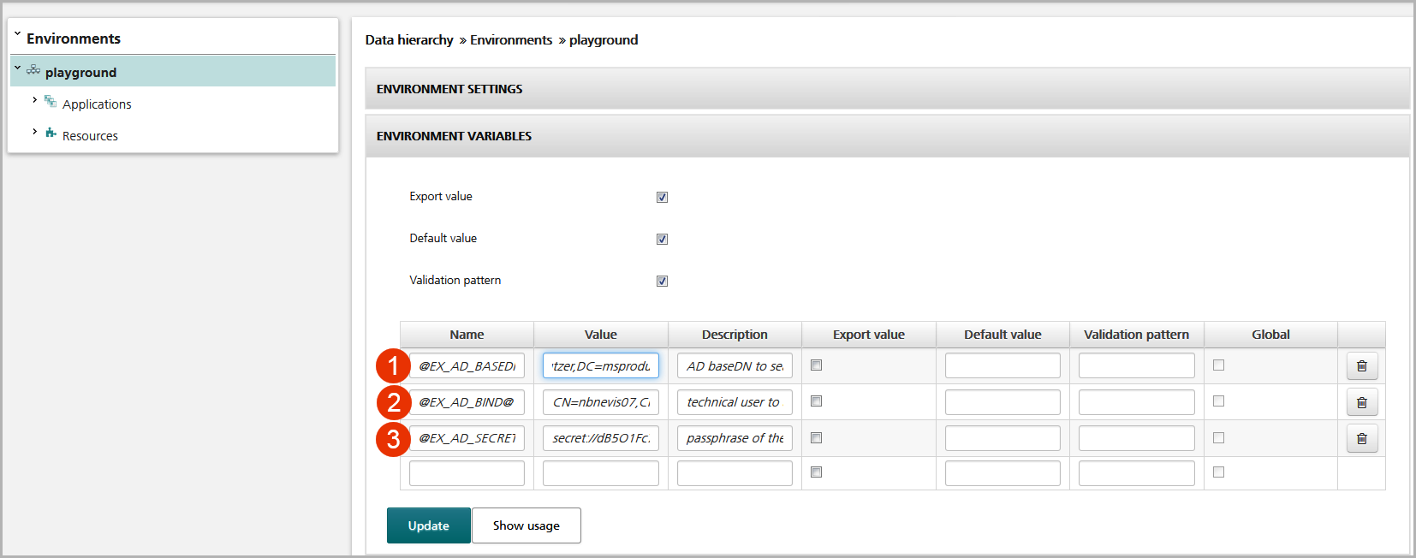This screenshot has height=558, width=1416.
Task: Go to Data hierarchy in the breadcrumb
Action: click(409, 39)
